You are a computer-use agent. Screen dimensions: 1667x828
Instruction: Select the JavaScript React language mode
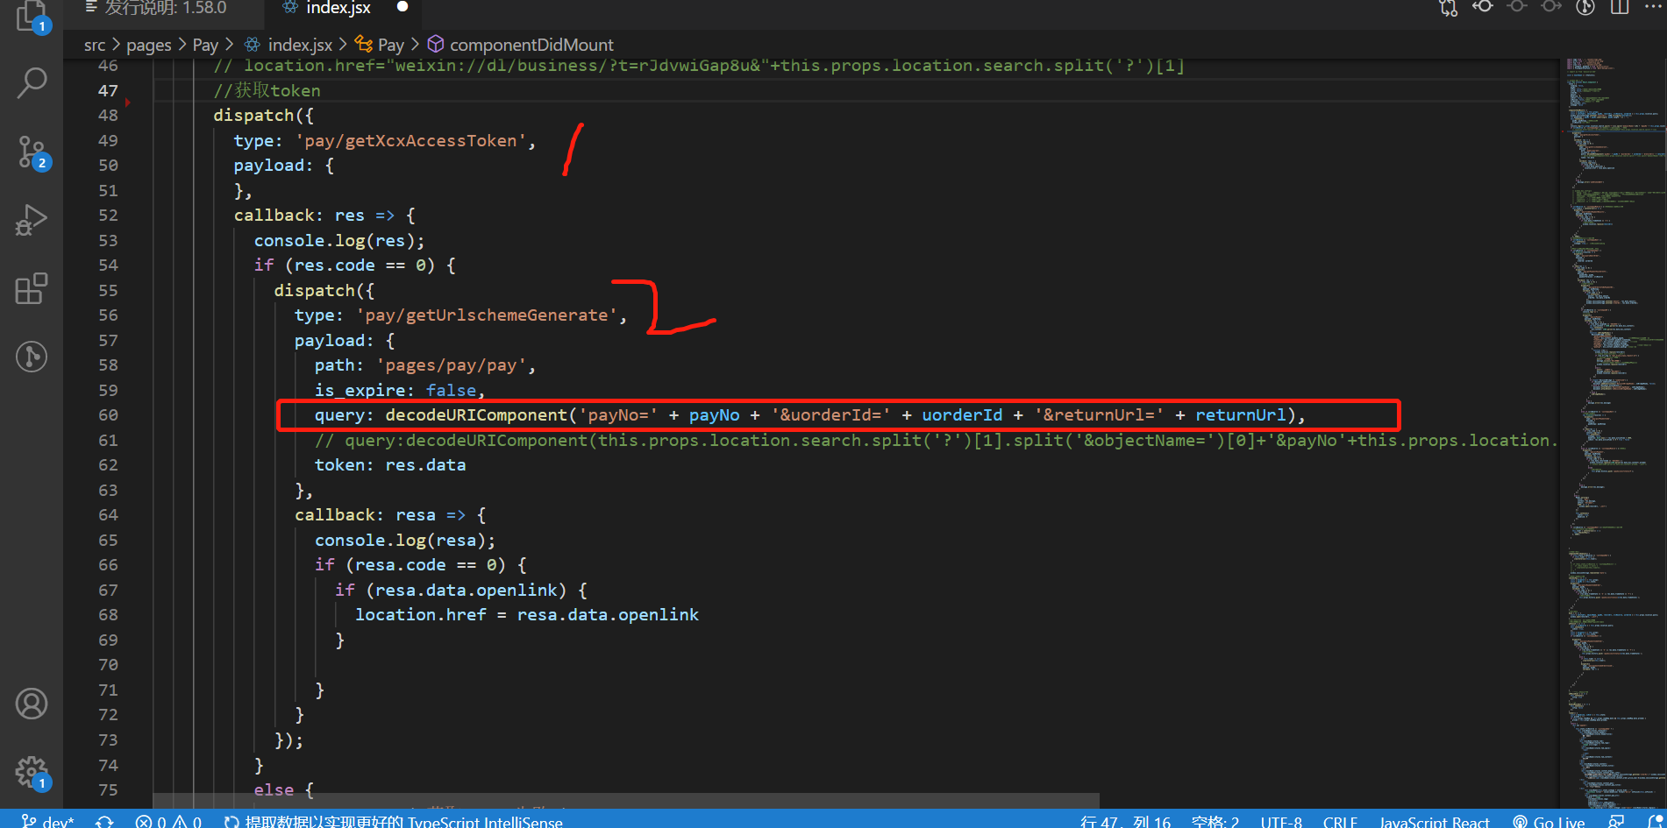[x=1435, y=820]
